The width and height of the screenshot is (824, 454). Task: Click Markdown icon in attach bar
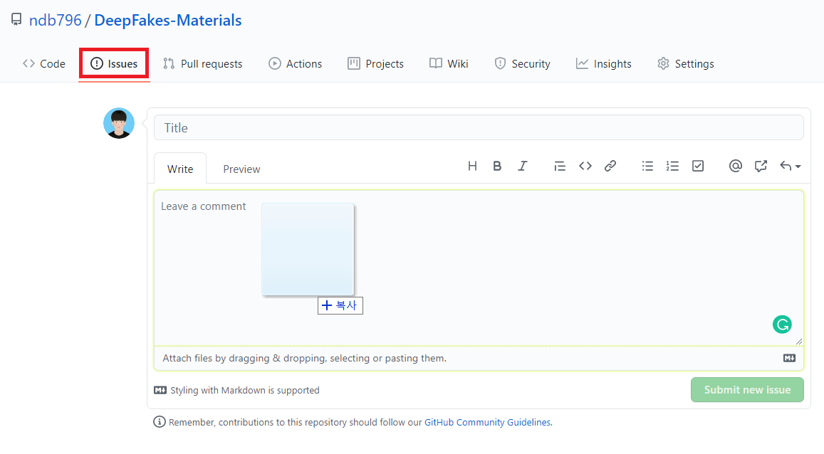click(x=789, y=358)
